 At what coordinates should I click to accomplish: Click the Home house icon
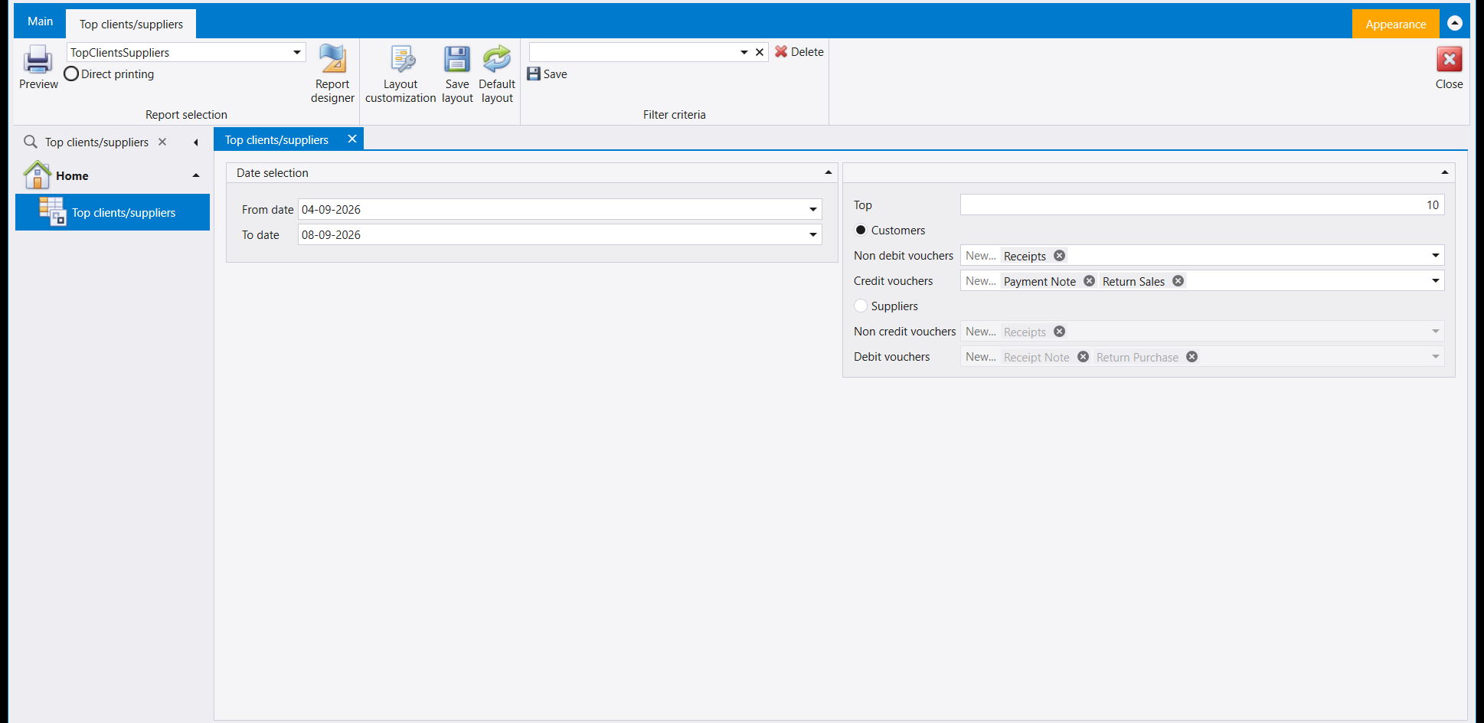38,175
